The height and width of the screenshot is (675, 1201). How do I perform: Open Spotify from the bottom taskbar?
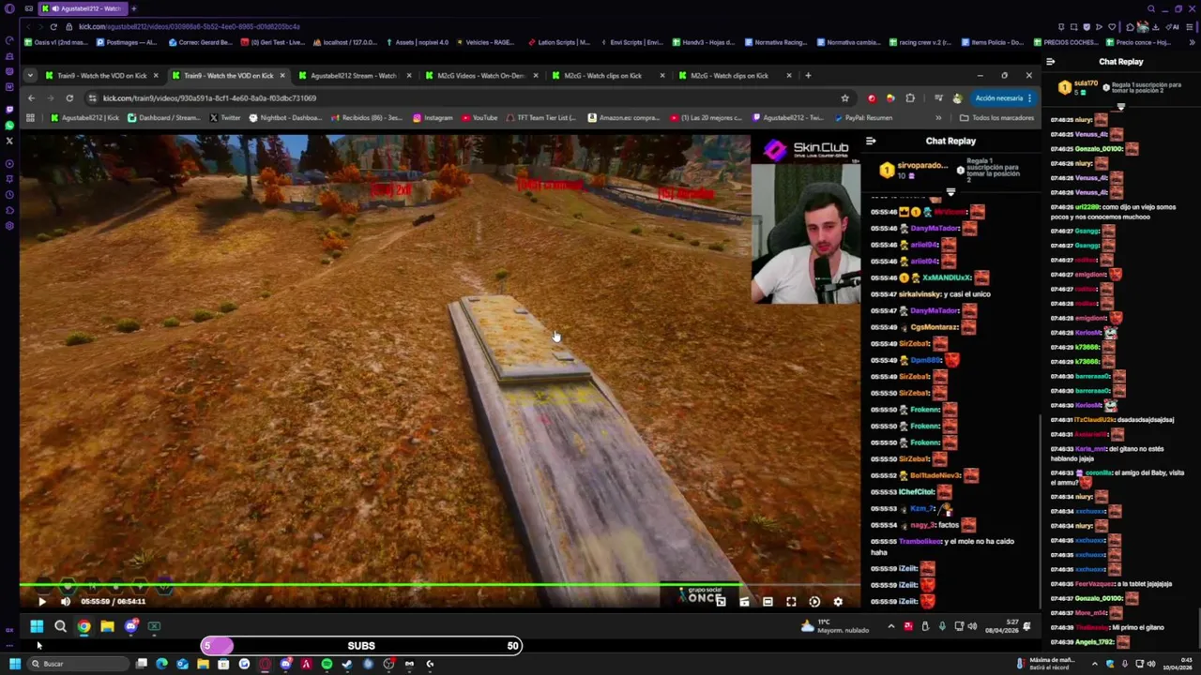click(327, 664)
